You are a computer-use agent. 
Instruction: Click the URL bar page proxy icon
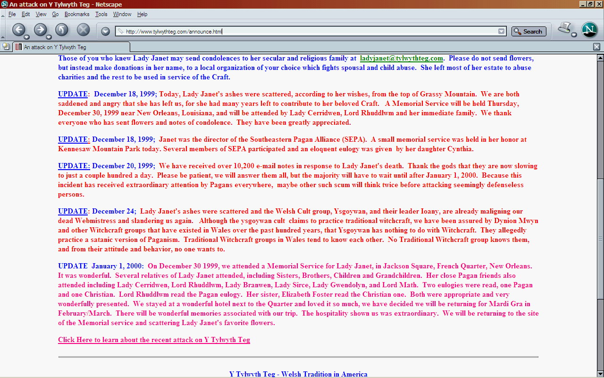click(120, 32)
